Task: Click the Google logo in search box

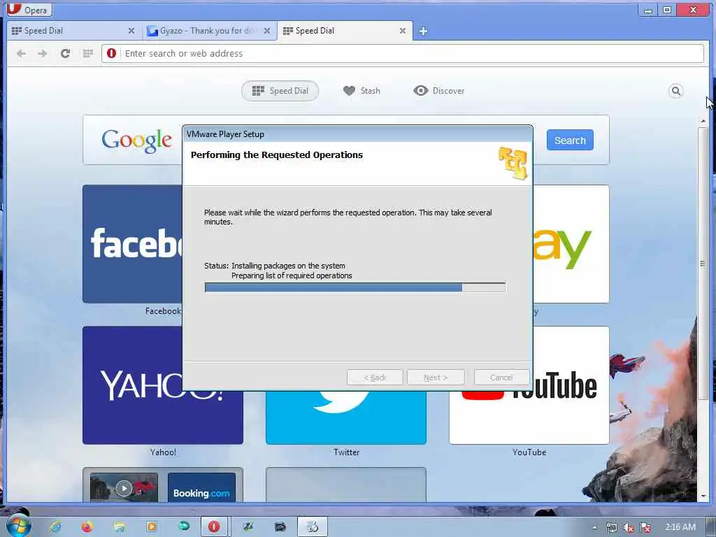Action: point(136,140)
